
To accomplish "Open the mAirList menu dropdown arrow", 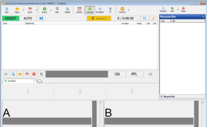I will pos(128,10).
